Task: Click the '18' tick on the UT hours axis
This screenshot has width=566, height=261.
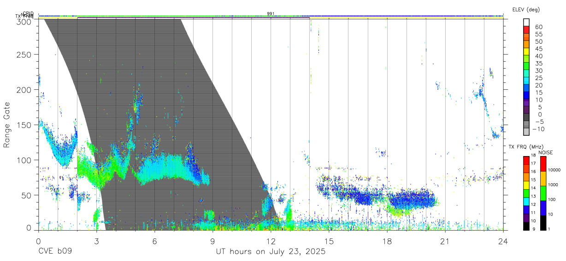Action: pyautogui.click(x=387, y=241)
